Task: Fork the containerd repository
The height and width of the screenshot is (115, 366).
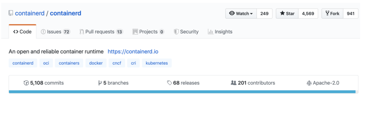Action: pyautogui.click(x=332, y=14)
